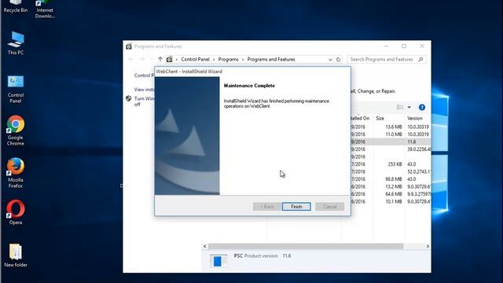Click the horizontal scrollbar thumb
Viewport: 503px width, 283px height.
coord(306,246)
